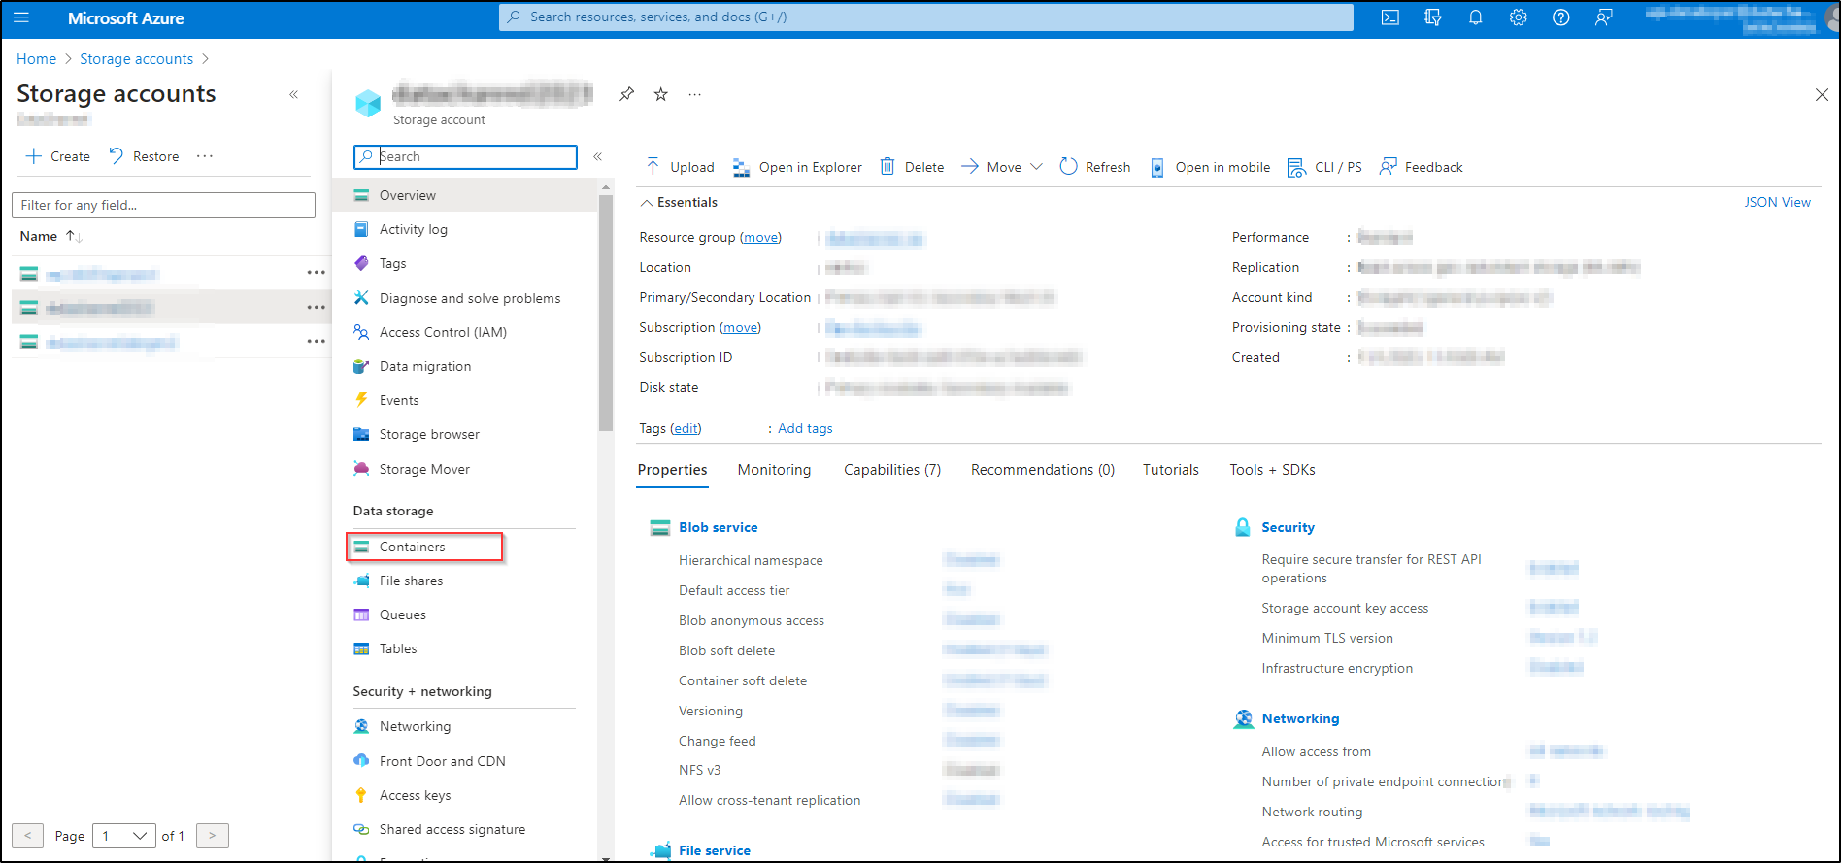
Task: Click Feedback in the command bar
Action: [1422, 167]
